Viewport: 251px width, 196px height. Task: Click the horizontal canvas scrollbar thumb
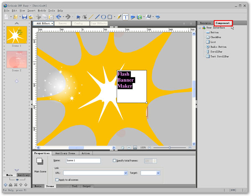click(76, 147)
